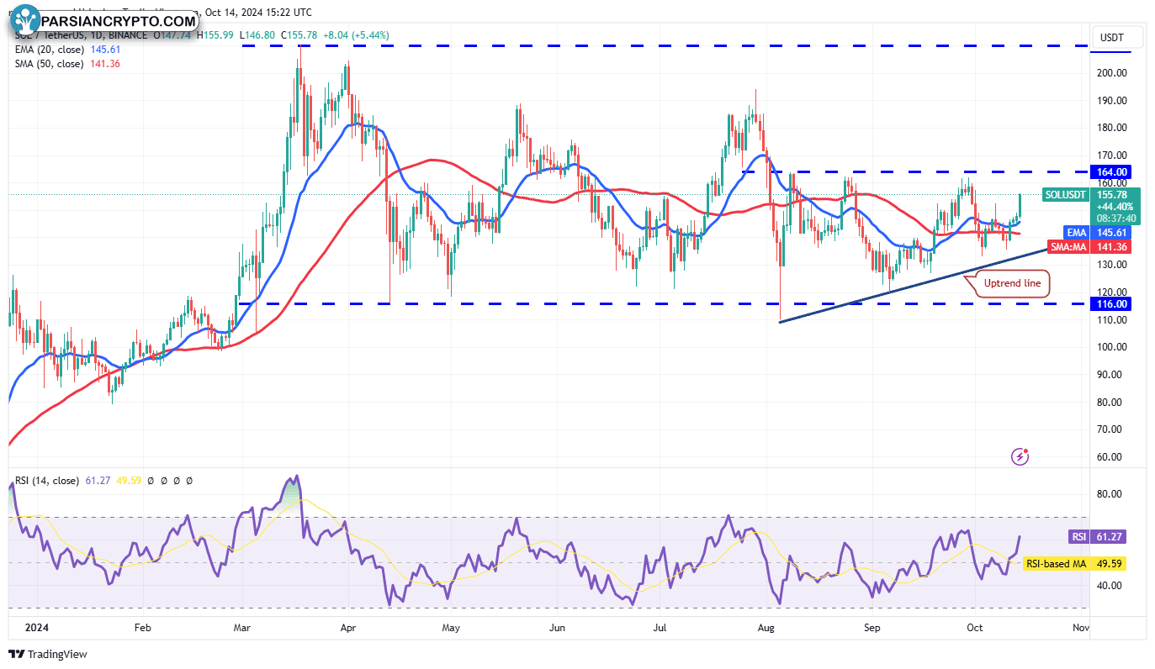Image resolution: width=1155 pixels, height=669 pixels.
Task: Click the +8.04 (+5.44%) change value
Action: pos(357,35)
